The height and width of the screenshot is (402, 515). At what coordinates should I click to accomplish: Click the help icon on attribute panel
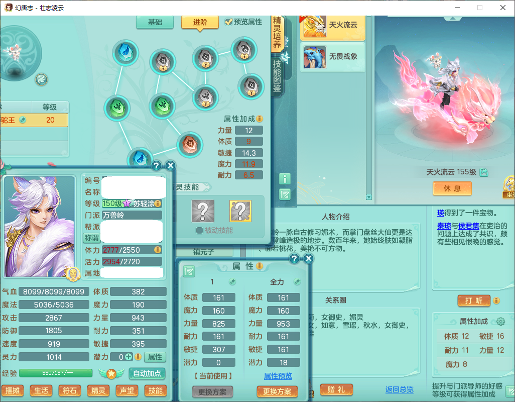tap(294, 258)
